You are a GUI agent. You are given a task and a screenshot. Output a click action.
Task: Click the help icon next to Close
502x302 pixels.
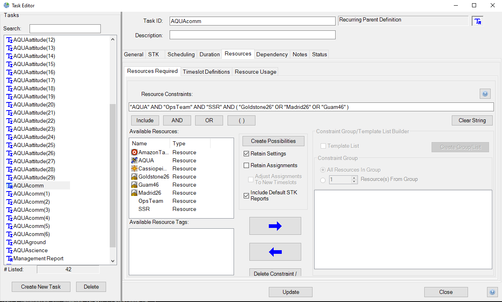click(492, 292)
